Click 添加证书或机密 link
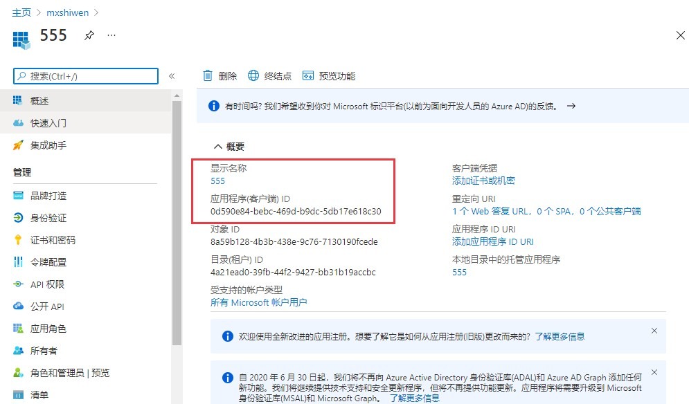This screenshot has width=689, height=404. tap(483, 181)
